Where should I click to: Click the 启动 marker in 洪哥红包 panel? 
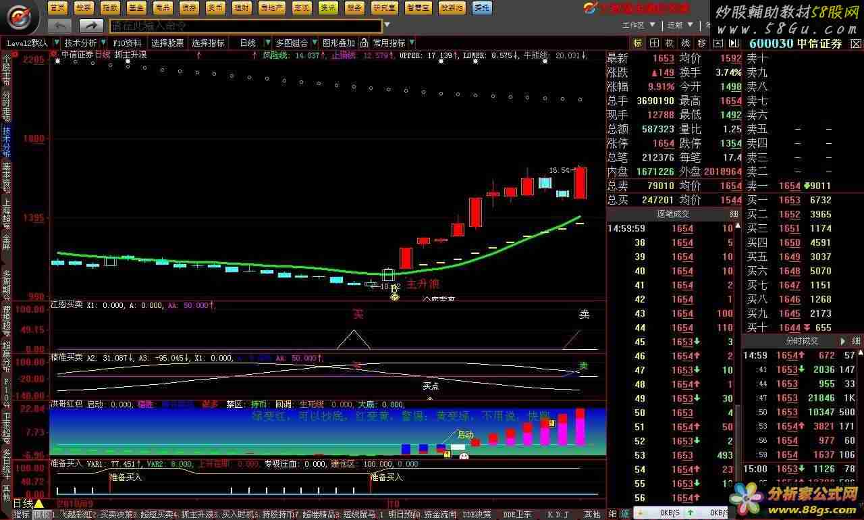[466, 434]
